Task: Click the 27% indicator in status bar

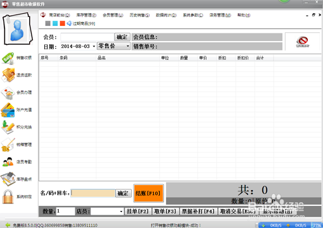Action: 317,225
